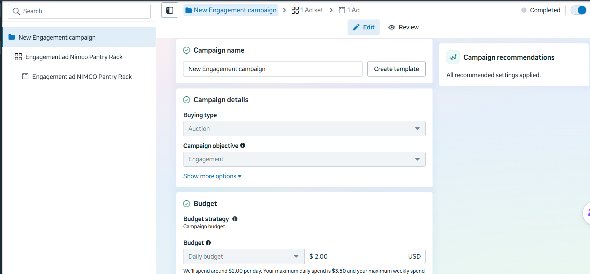This screenshot has width=590, height=274.
Task: Click the Campaign objective info icon
Action: (x=243, y=146)
